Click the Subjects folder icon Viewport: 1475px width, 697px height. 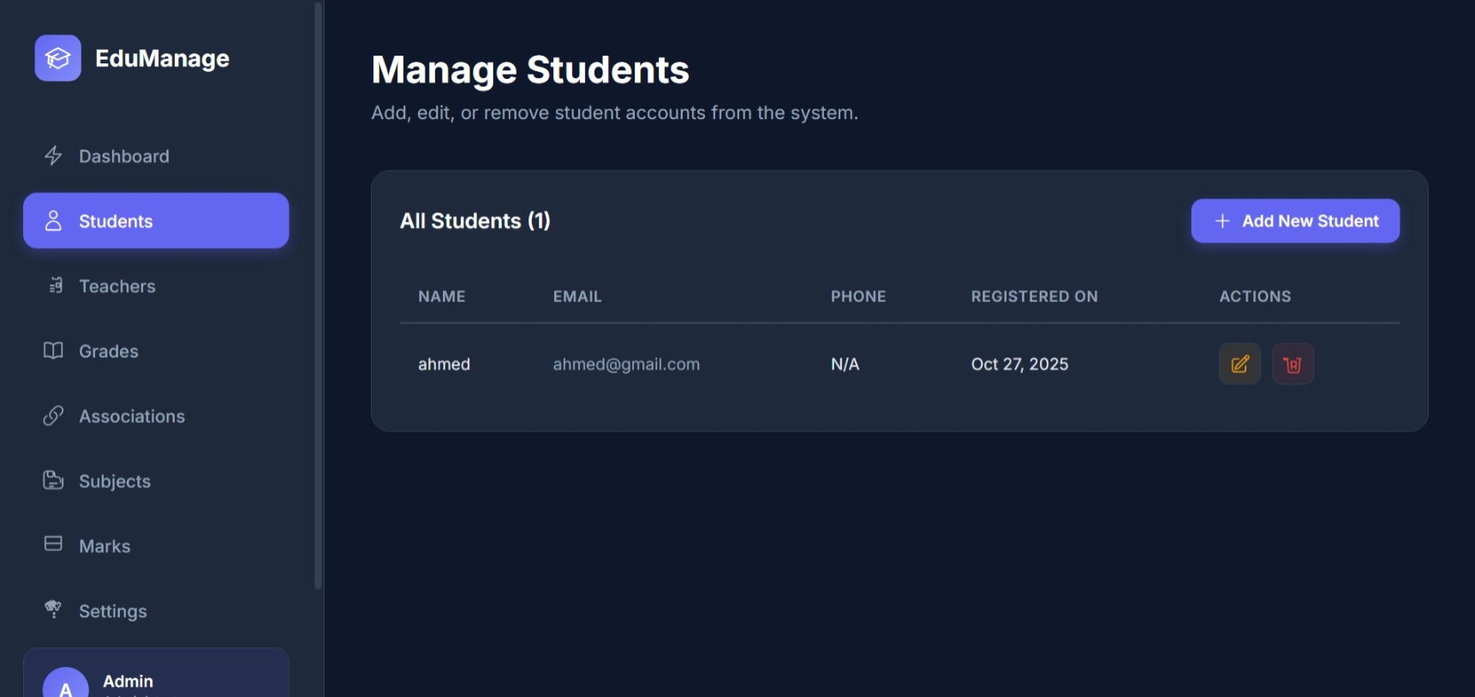click(53, 480)
